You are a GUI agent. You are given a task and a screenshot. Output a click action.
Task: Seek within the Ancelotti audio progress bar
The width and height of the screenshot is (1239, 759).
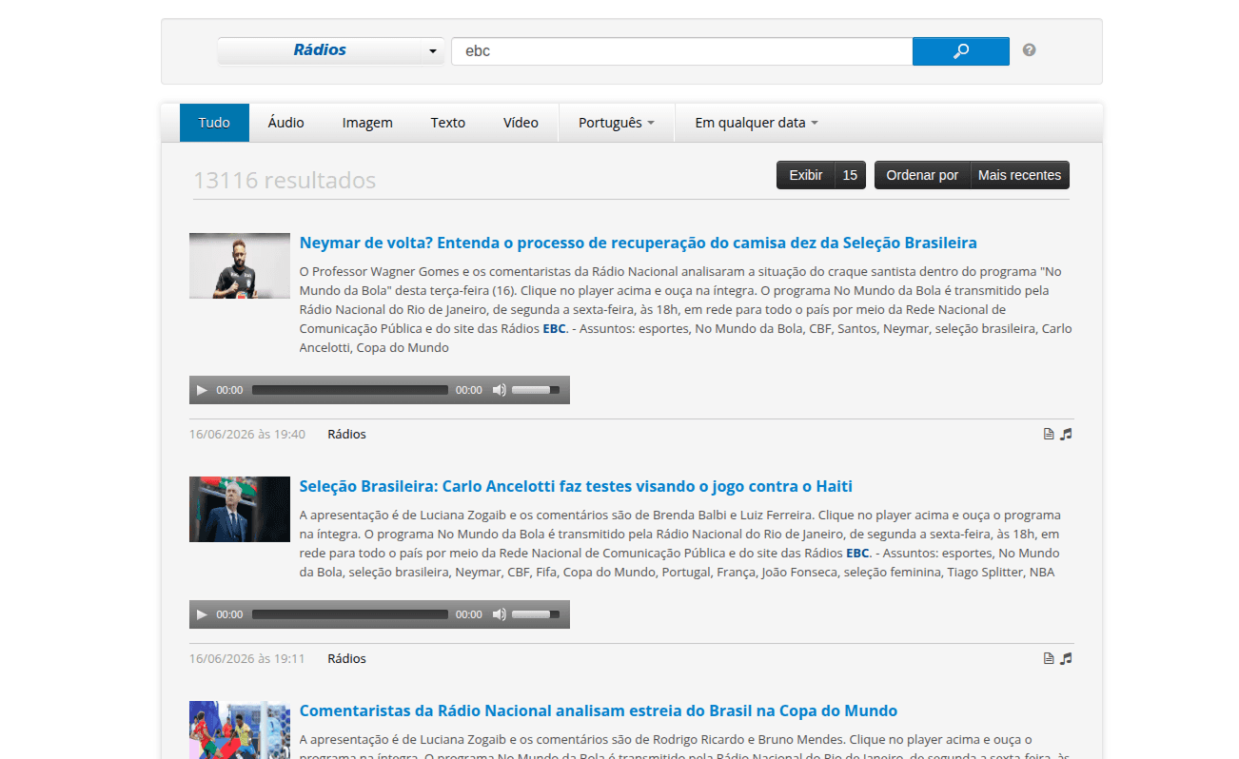click(349, 614)
